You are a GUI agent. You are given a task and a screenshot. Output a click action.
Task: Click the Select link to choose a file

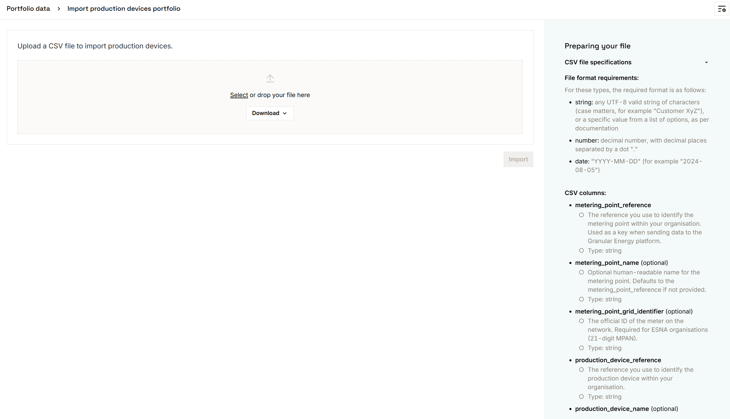coord(239,95)
